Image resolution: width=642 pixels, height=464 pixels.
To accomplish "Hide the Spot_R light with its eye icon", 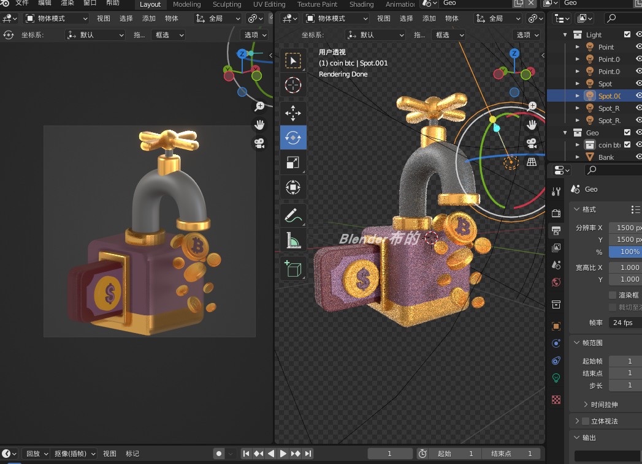I will [x=638, y=108].
